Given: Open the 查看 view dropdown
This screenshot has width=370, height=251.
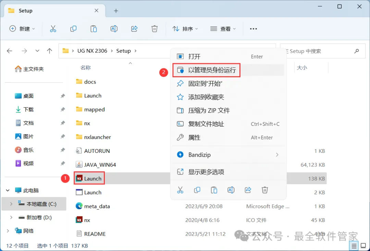Looking at the screenshot, I should pos(223,29).
